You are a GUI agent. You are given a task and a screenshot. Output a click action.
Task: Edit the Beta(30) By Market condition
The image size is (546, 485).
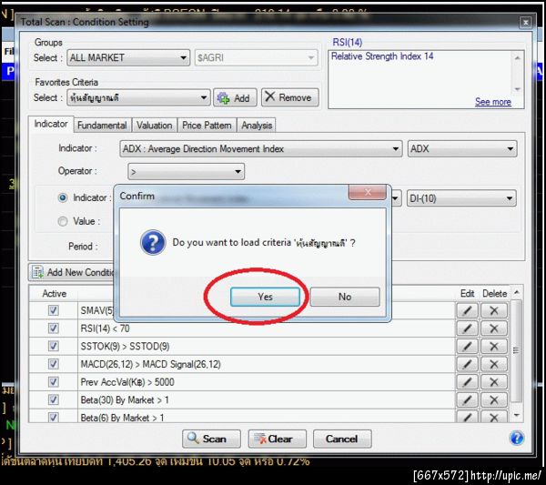[x=468, y=399]
